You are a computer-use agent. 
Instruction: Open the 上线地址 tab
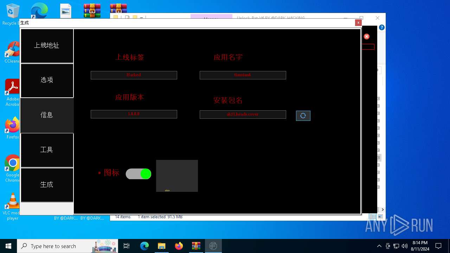pyautogui.click(x=47, y=46)
